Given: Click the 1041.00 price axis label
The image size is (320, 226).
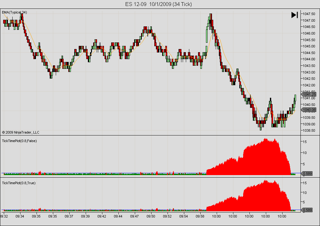Looking at the screenshot, I should click(309, 98).
